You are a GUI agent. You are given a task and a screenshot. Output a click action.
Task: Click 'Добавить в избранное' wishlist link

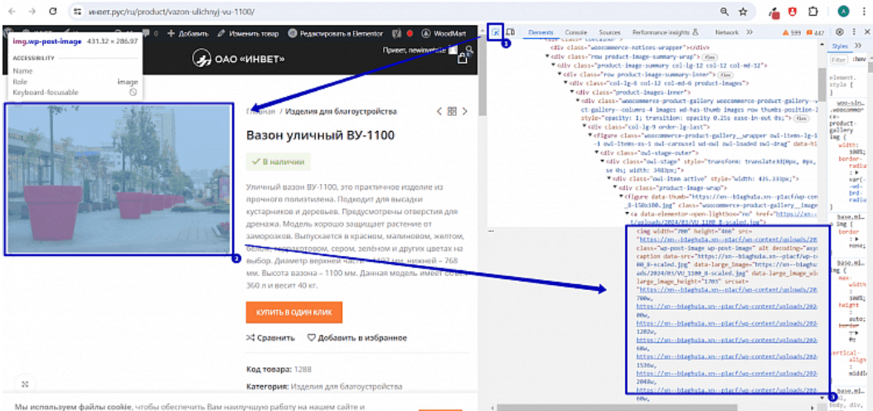pyautogui.click(x=356, y=337)
